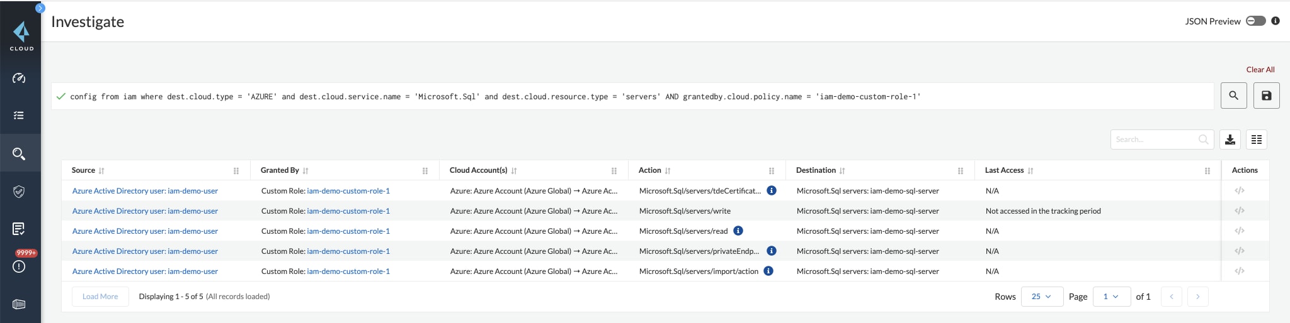Click the Cloud logo in sidebar
This screenshot has width=1290, height=323.
(x=21, y=36)
